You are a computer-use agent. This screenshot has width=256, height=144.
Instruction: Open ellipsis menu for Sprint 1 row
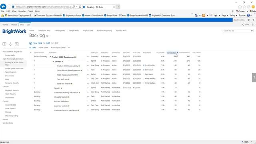click(x=88, y=61)
